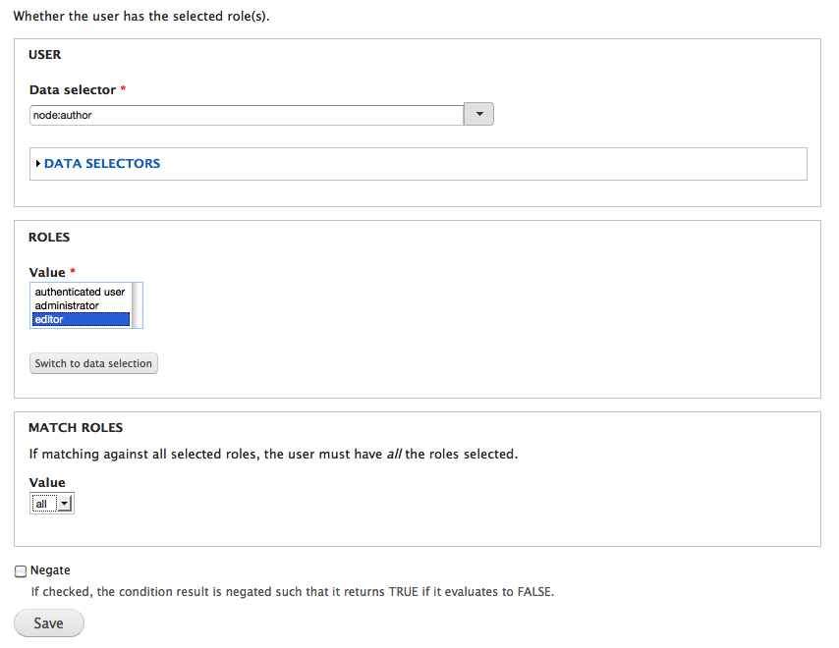Toggle the Negate checkbox
Viewport: 839px width, 648px height.
21,571
